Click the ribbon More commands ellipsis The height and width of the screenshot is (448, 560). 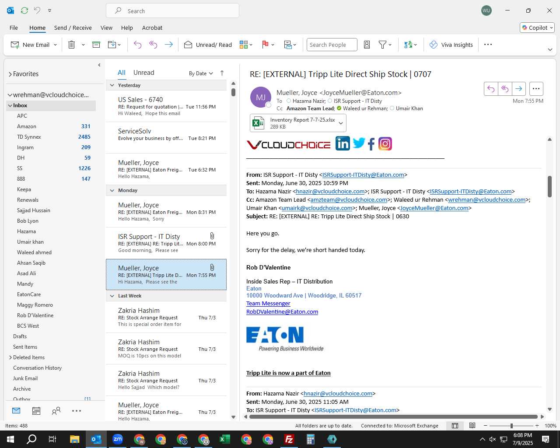[x=488, y=45]
